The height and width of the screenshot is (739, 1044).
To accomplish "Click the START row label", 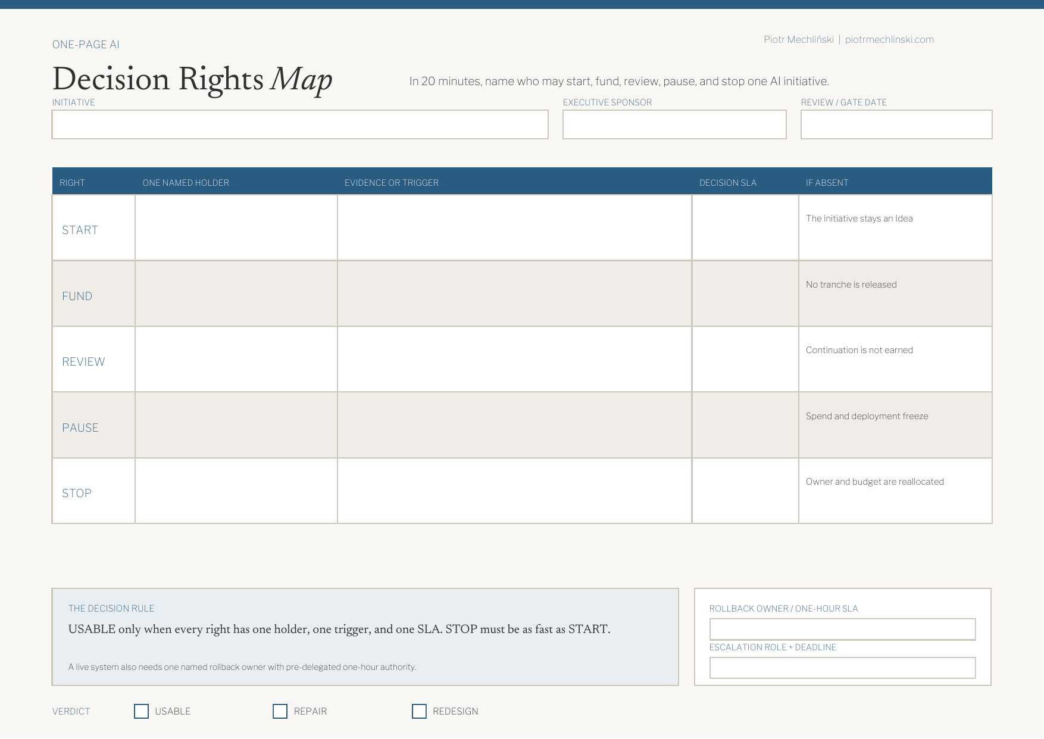I will point(80,230).
